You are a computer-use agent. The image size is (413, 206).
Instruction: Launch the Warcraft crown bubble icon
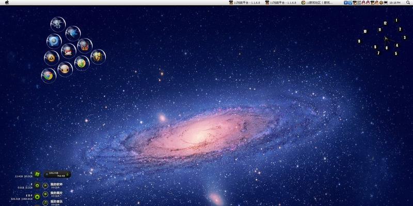(x=85, y=46)
